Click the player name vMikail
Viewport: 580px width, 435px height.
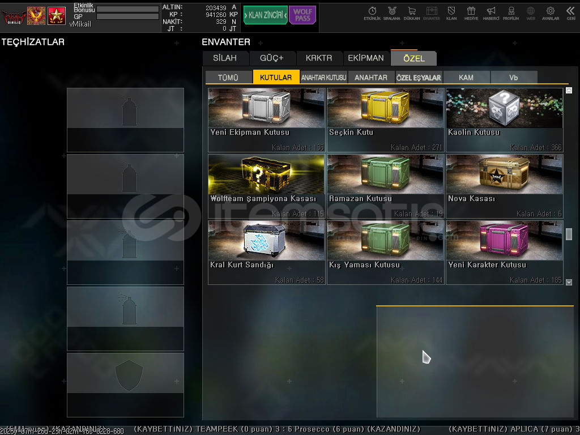pos(80,24)
